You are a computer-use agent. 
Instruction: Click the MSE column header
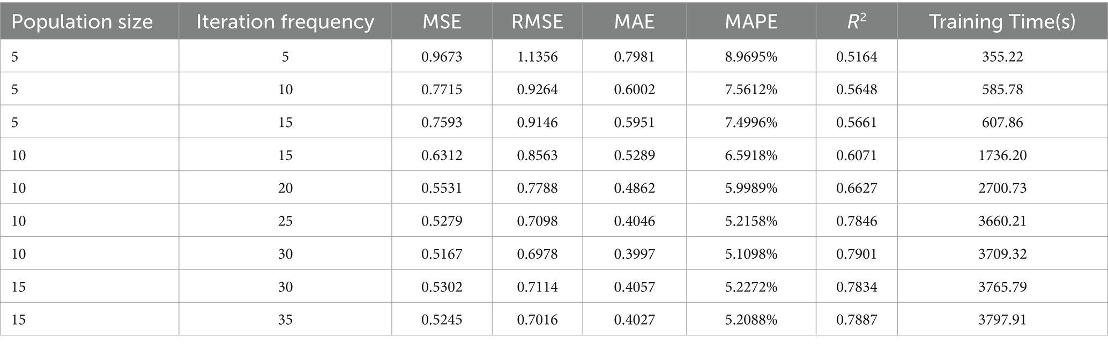[442, 22]
